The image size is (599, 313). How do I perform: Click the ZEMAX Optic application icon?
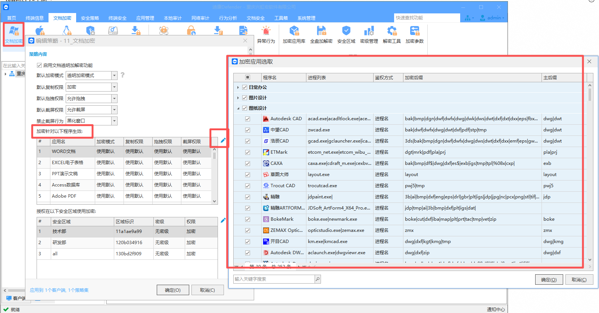[x=266, y=230]
